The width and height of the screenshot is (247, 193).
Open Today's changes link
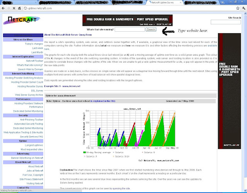coord(34,44)
